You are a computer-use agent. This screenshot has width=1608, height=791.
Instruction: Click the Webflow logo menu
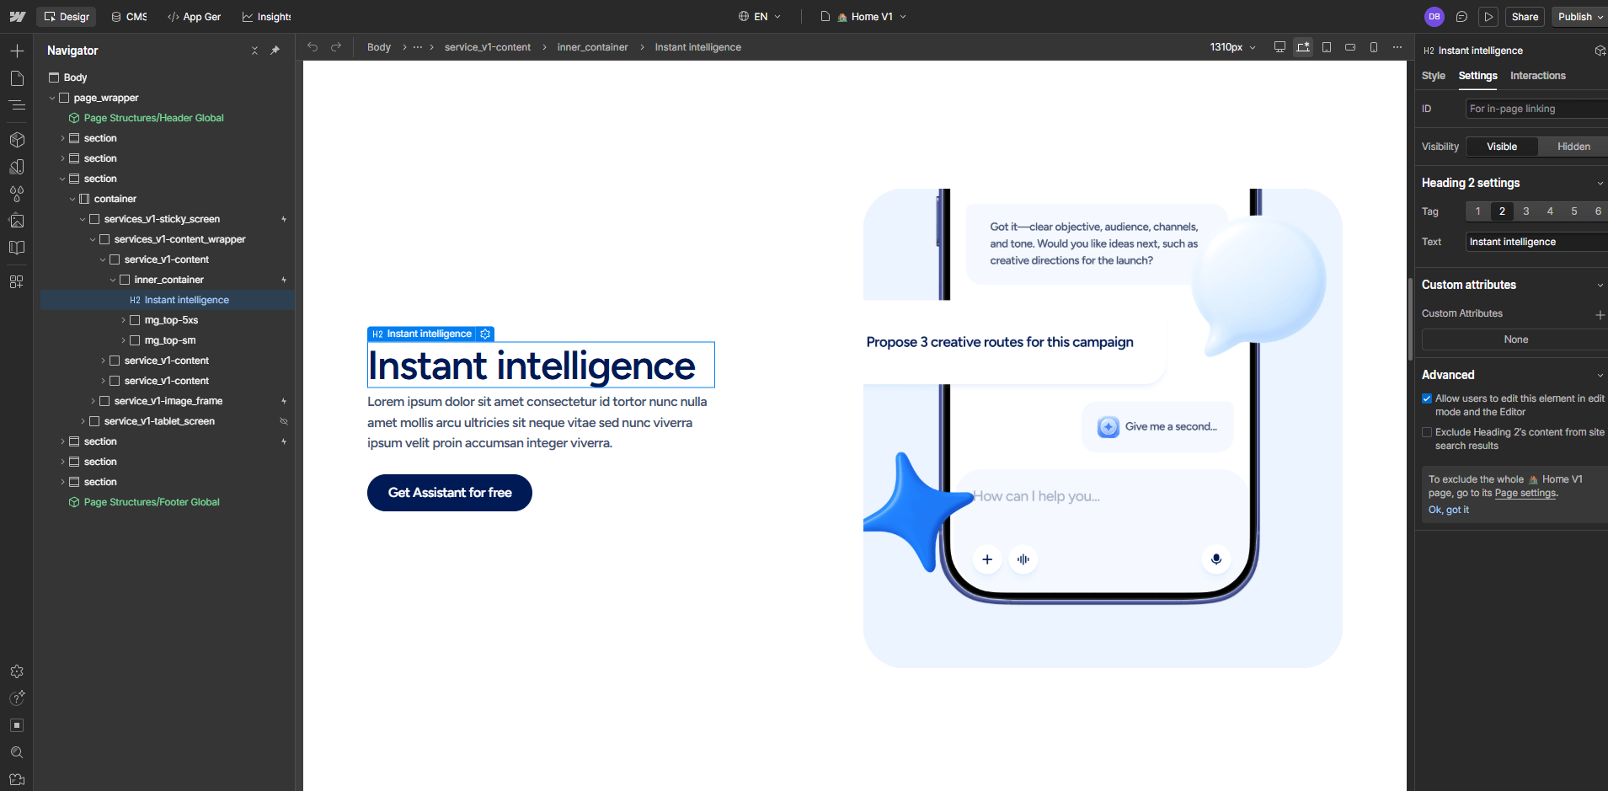click(17, 17)
